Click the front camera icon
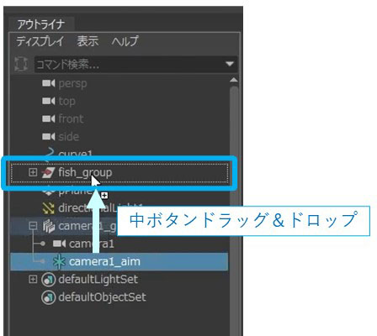Image resolution: width=377 pixels, height=336 pixels. (49, 119)
